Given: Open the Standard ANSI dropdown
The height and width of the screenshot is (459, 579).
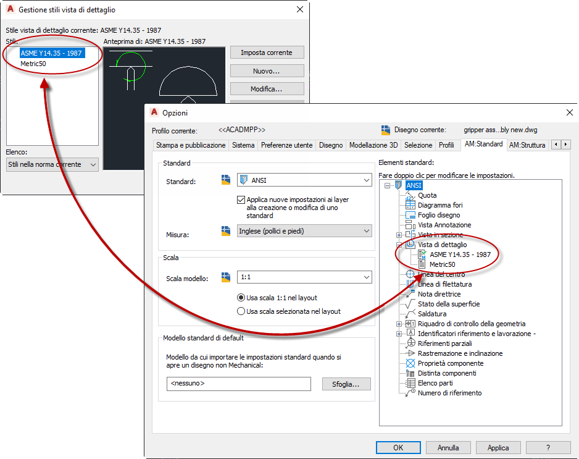Looking at the screenshot, I should point(304,180).
